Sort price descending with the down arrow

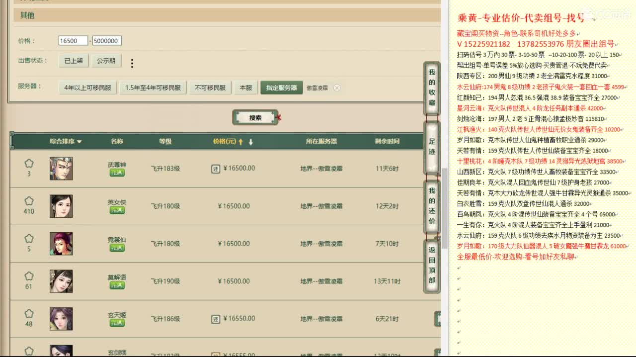(251, 142)
